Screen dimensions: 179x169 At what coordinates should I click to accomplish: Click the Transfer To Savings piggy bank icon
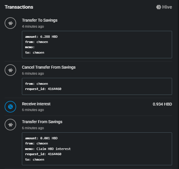pos(10,23)
